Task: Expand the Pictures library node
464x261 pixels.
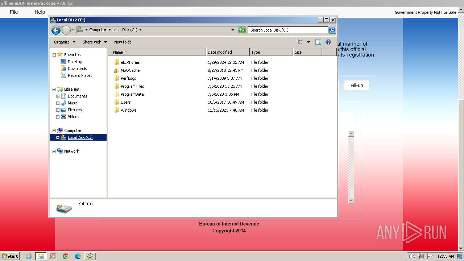Action: pos(58,110)
